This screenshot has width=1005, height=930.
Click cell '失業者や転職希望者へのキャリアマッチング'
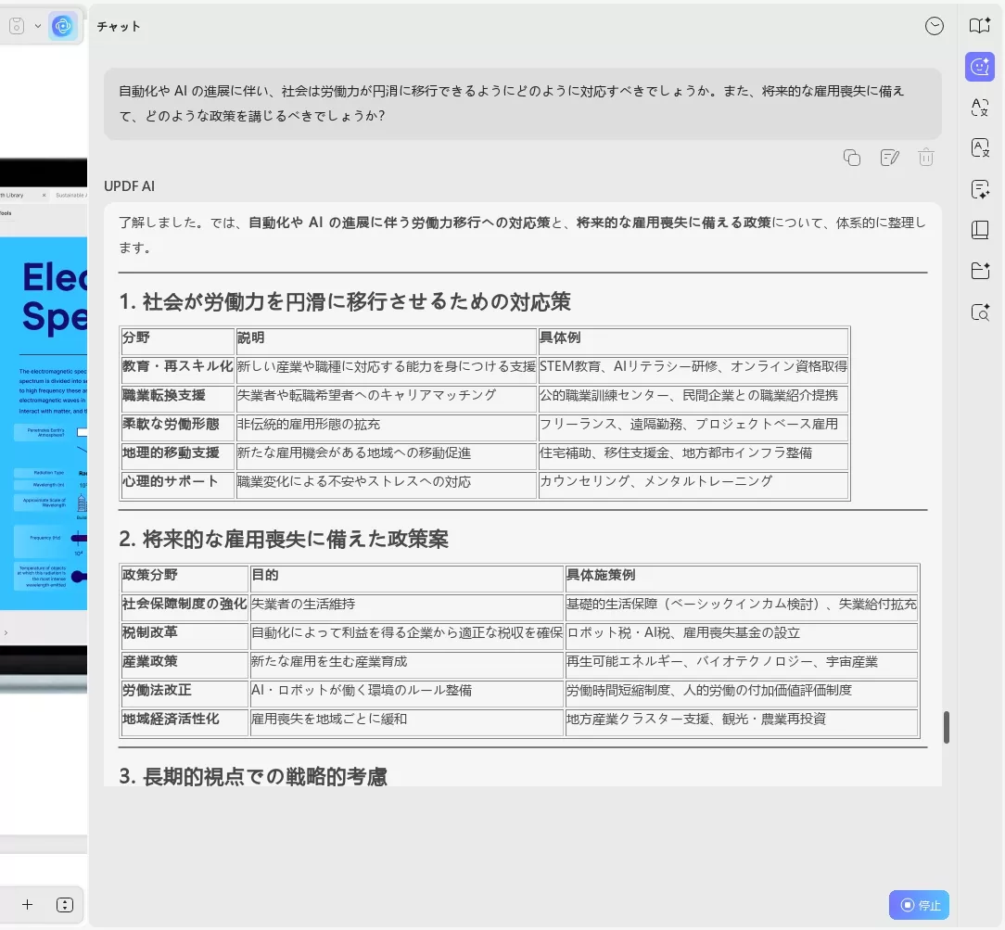(386, 398)
